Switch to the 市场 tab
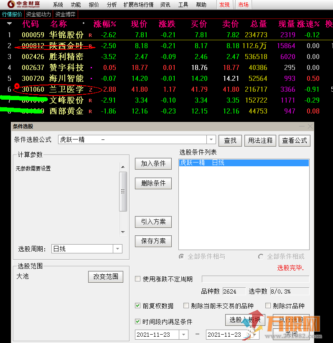This screenshot has width=333, height=343. coord(244,5)
